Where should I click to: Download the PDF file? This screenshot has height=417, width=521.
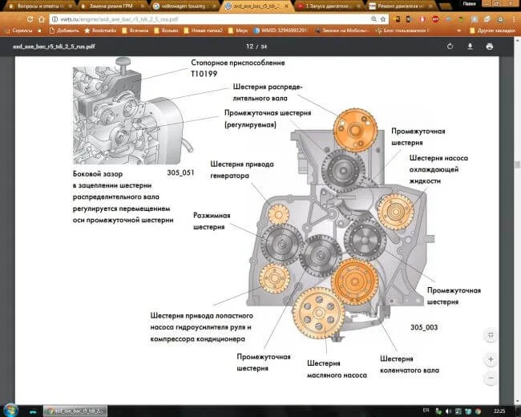point(471,47)
